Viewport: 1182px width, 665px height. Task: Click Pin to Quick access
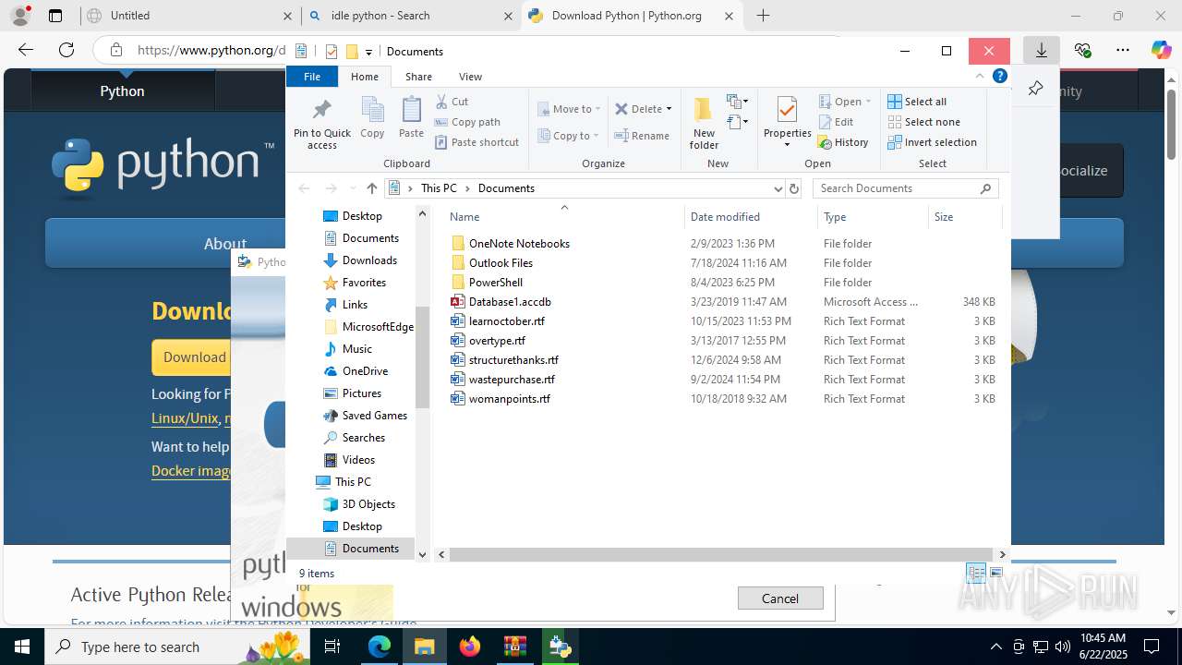321,123
